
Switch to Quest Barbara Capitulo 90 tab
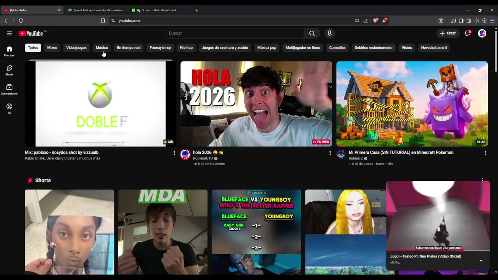(x=95, y=10)
